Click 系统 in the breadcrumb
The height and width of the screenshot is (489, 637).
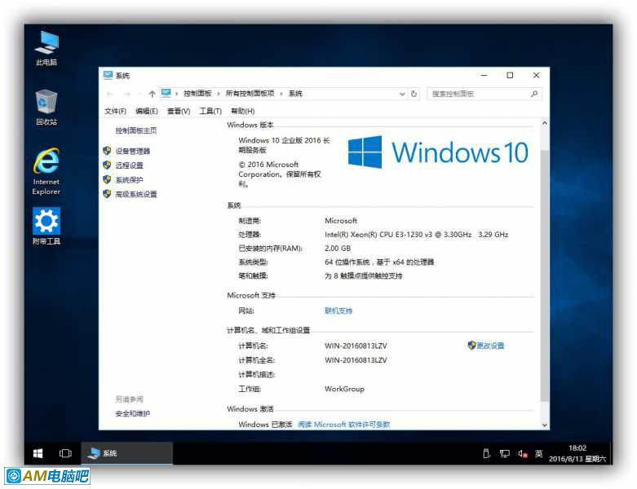[x=295, y=94]
